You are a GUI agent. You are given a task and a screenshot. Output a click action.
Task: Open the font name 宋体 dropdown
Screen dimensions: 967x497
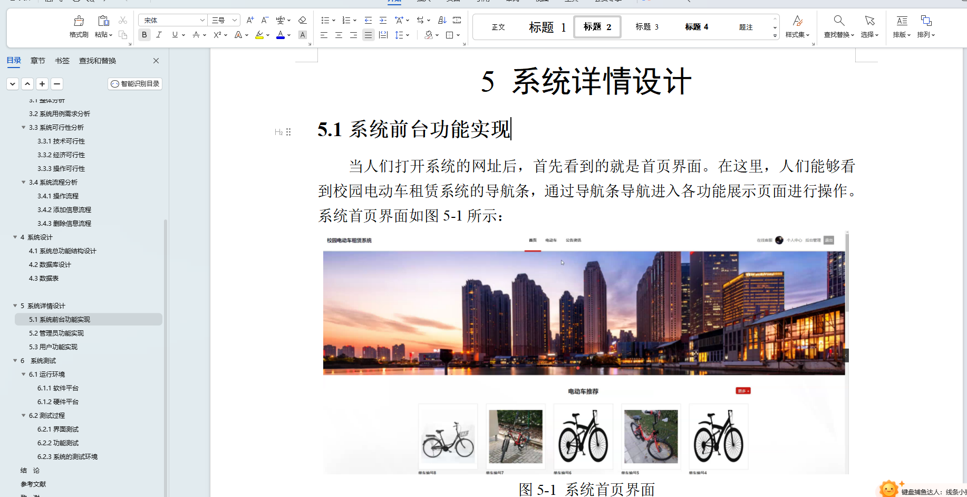tap(202, 20)
